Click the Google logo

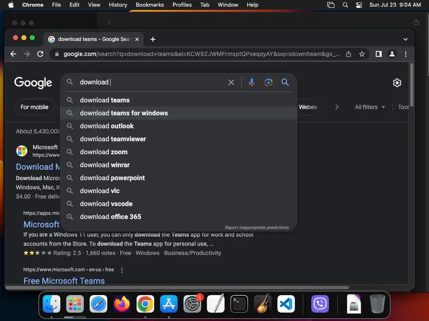point(33,82)
